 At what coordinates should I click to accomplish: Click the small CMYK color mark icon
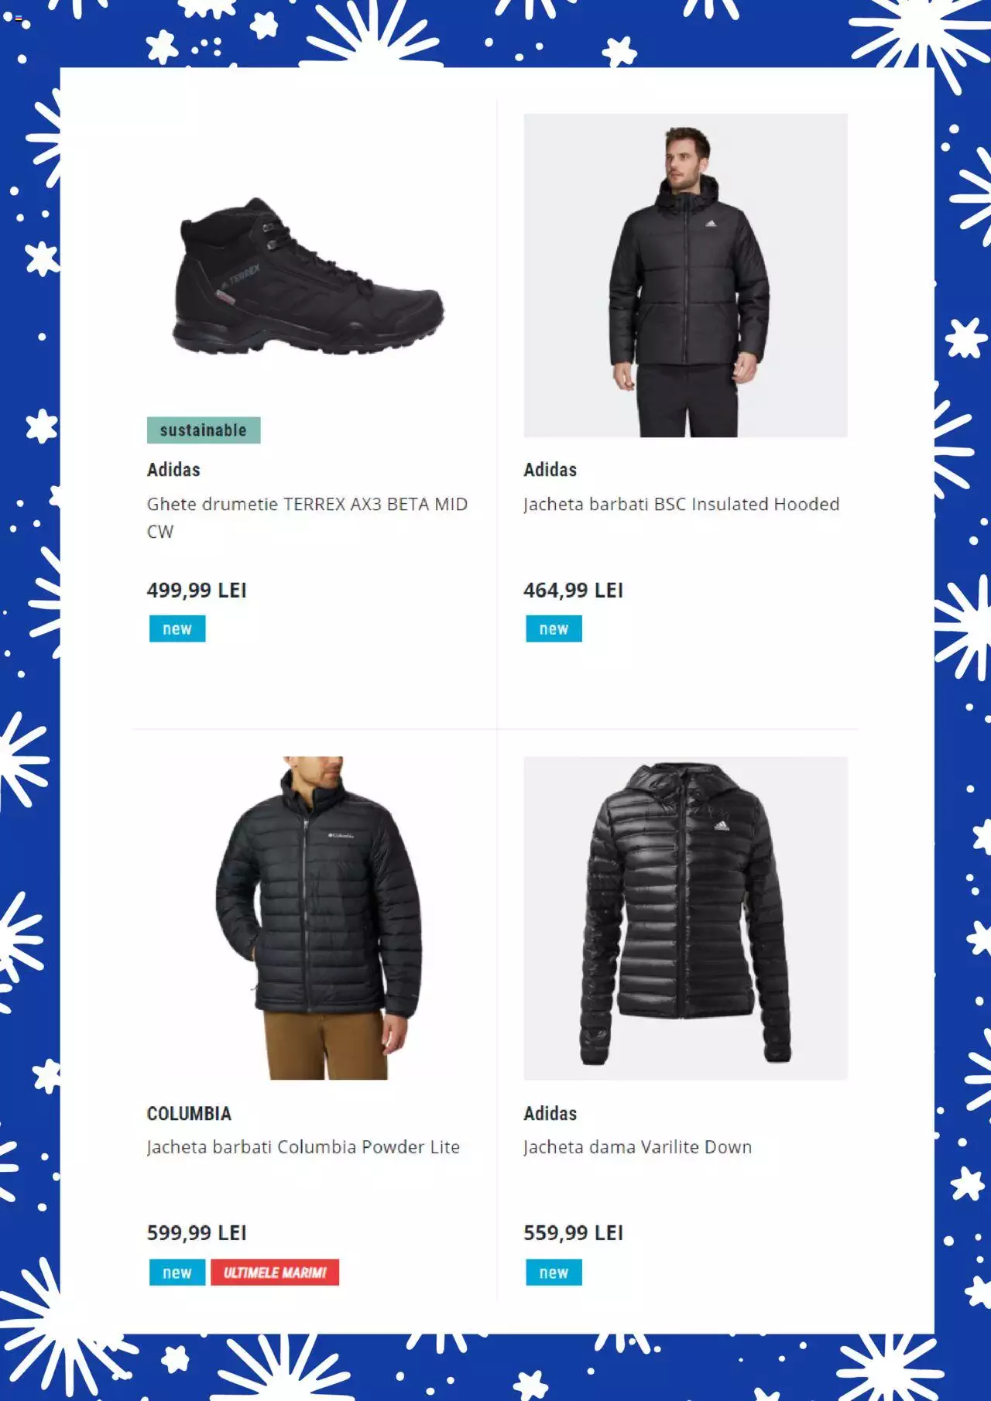(19, 18)
